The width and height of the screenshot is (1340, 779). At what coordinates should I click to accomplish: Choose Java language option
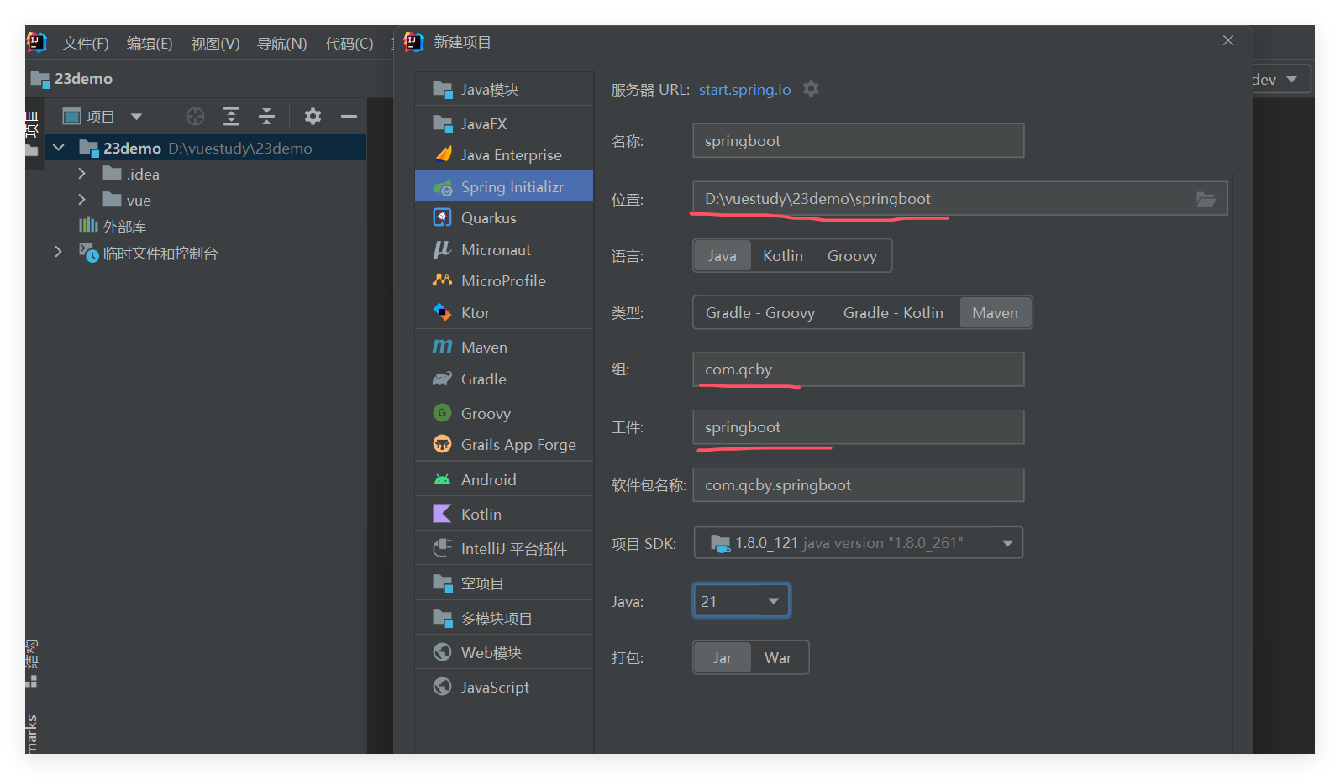(722, 256)
